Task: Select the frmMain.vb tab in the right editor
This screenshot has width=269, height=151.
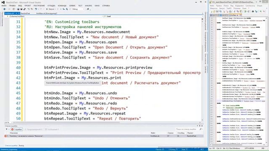Action: [235, 15]
